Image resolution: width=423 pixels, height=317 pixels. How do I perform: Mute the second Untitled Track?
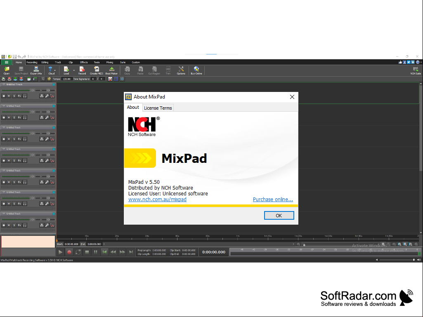pyautogui.click(x=9, y=117)
